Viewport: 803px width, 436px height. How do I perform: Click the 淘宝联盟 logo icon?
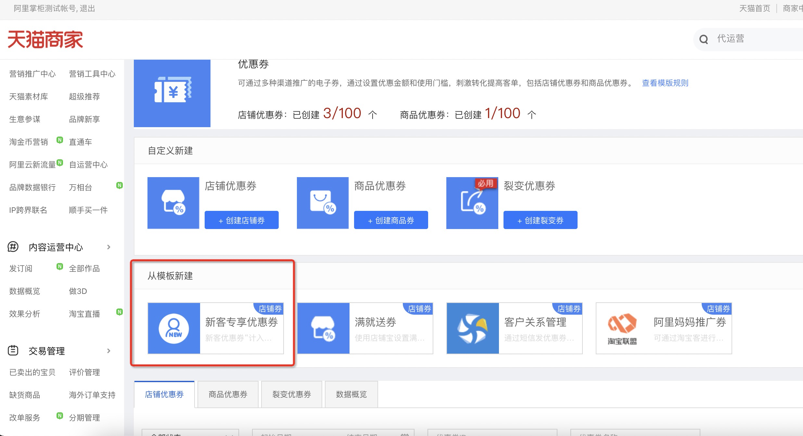(622, 328)
